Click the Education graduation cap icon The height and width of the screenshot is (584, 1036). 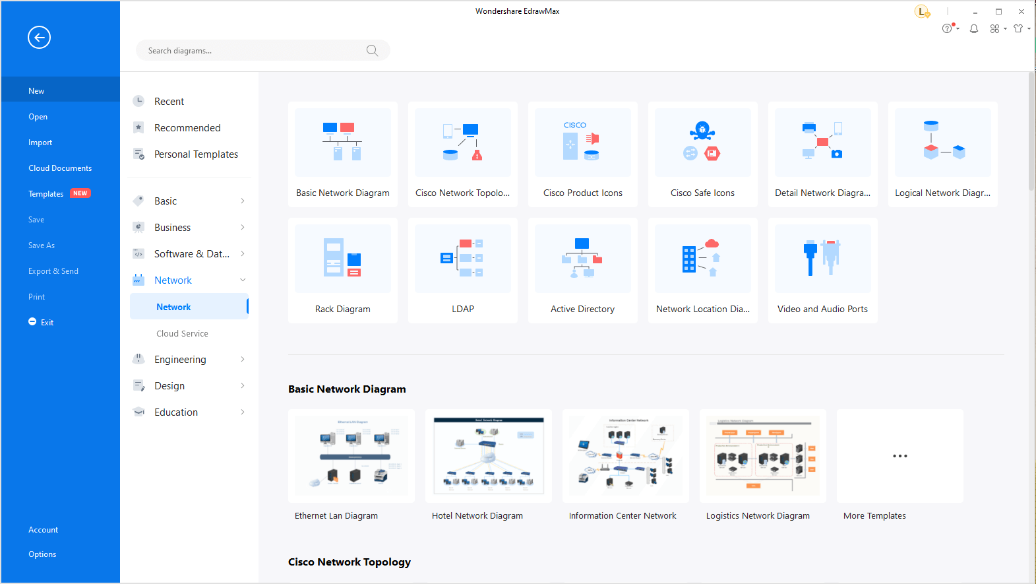tap(138, 412)
